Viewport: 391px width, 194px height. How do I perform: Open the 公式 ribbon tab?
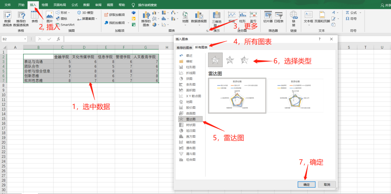point(75,5)
